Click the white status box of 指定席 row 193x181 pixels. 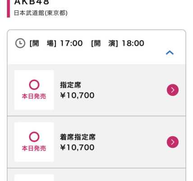tap(34, 90)
